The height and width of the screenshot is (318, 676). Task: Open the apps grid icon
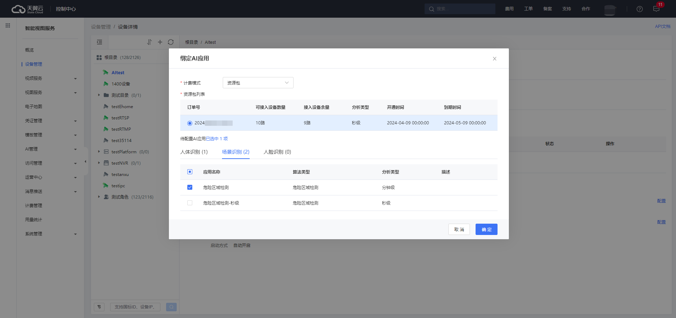[8, 25]
